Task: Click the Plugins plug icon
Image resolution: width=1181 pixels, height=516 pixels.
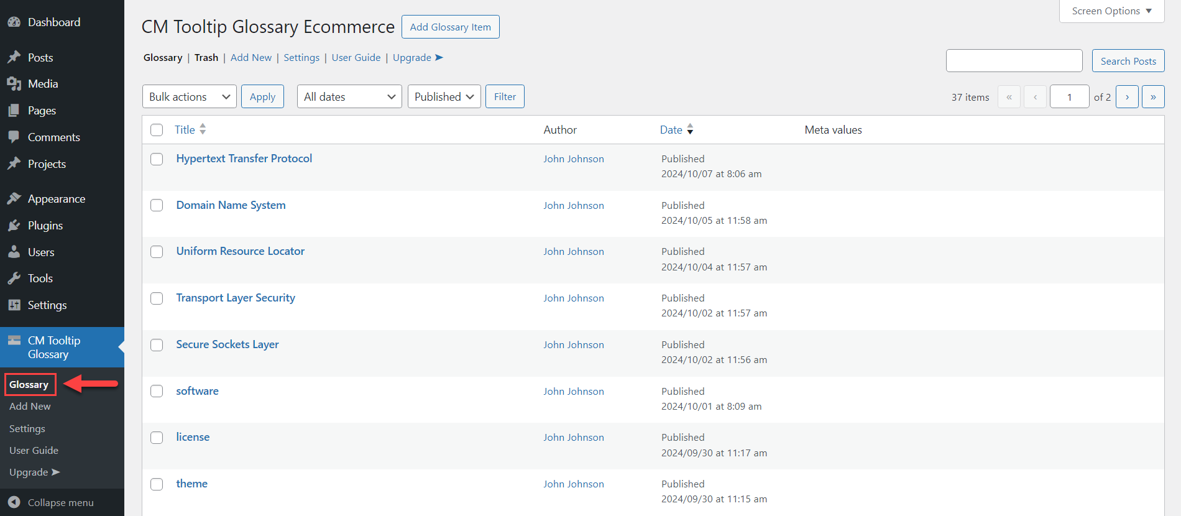Action: pos(14,225)
